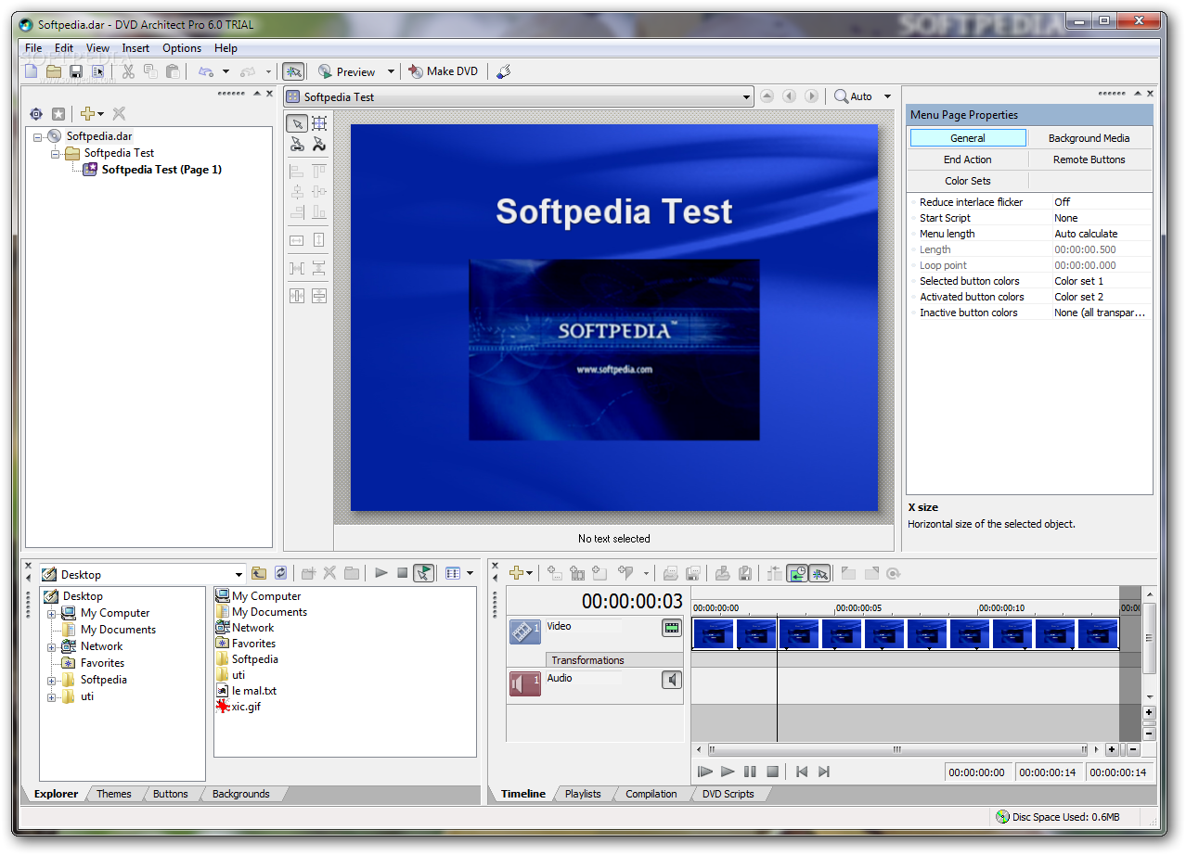Open the File menu
Image resolution: width=1186 pixels, height=855 pixels.
pos(33,48)
